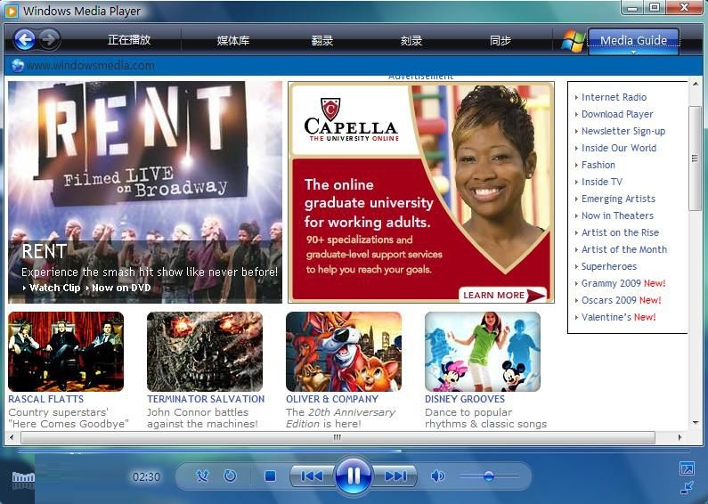Switch to full screen view
Image resolution: width=708 pixels, height=504 pixels.
(687, 468)
